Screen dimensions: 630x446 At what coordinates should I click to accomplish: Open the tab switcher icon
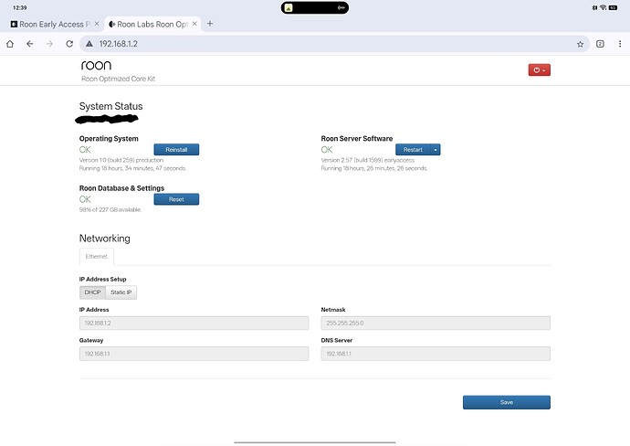[x=600, y=43]
